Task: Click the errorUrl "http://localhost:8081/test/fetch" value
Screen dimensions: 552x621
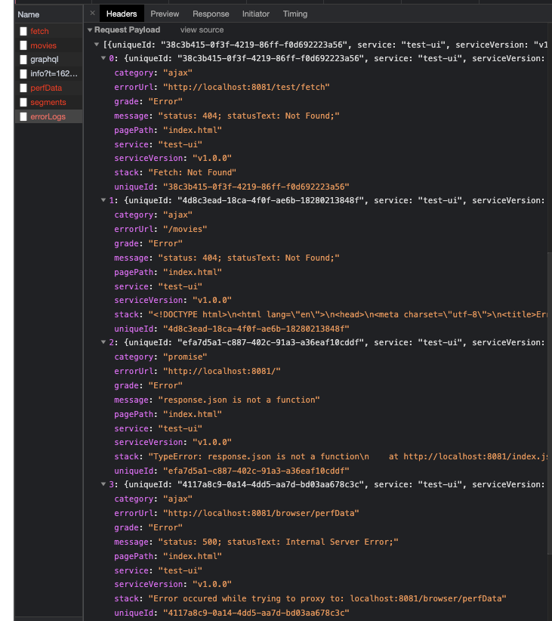Action: point(246,87)
